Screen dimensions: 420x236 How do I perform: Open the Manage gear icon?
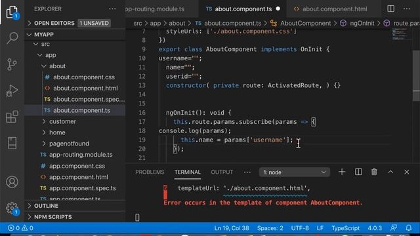(x=12, y=208)
